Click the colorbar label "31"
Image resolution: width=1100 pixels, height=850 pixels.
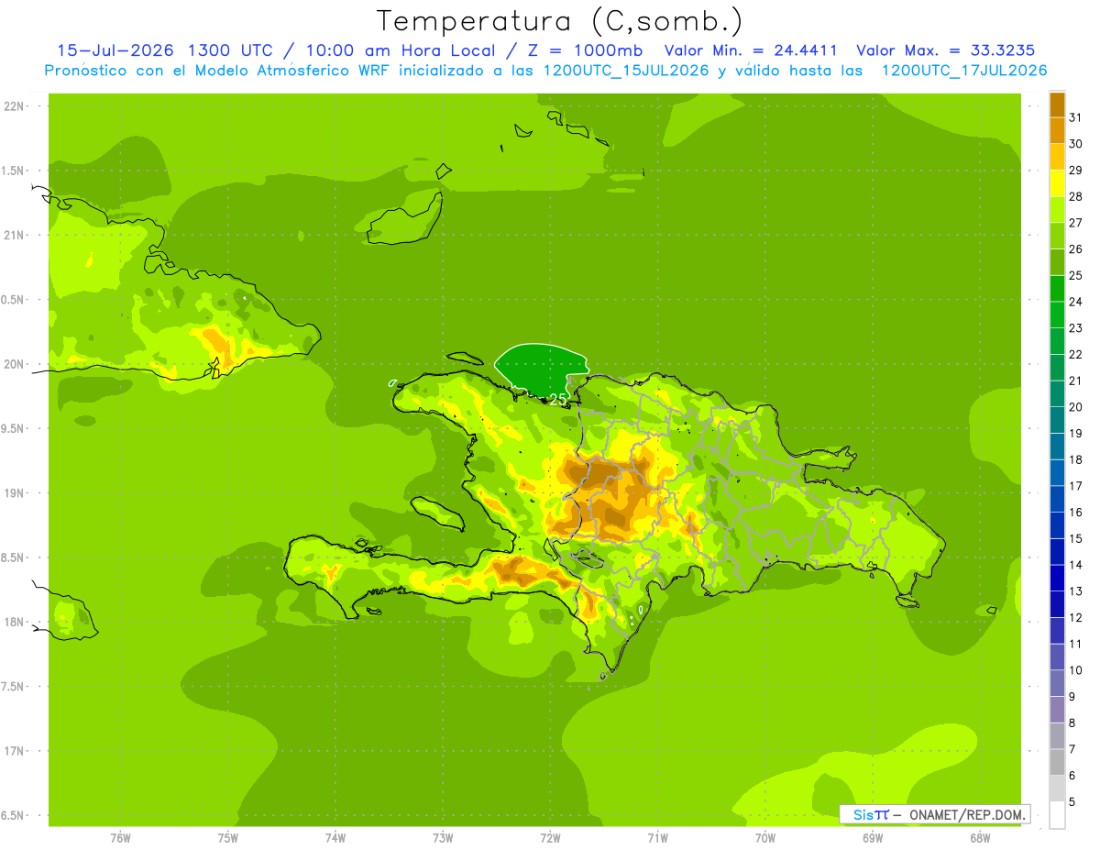[1076, 116]
